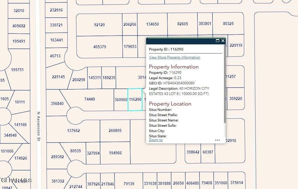Click parcel 79139 near bottom center
Screen dimensions: 298x189
[x=129, y=183]
